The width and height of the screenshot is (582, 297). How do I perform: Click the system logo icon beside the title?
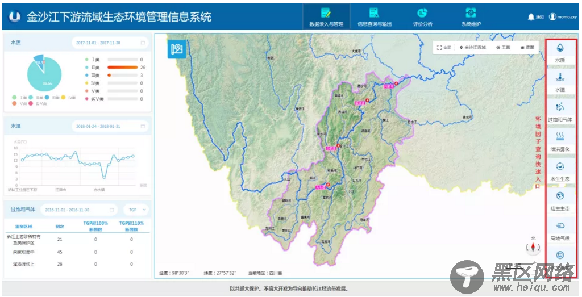15,16
